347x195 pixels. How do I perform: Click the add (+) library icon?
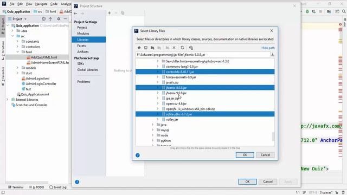(x=110, y=13)
